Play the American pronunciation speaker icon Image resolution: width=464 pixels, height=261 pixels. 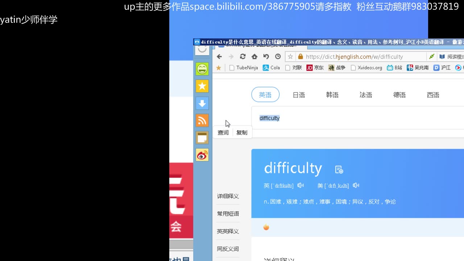[x=356, y=186]
